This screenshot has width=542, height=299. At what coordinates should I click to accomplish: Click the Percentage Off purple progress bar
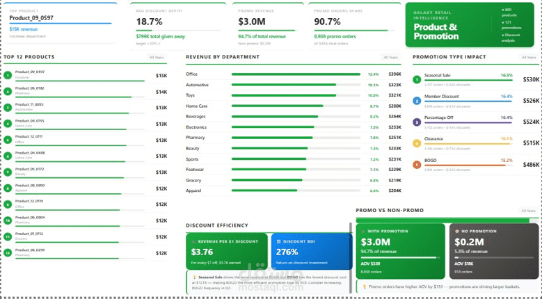point(468,122)
